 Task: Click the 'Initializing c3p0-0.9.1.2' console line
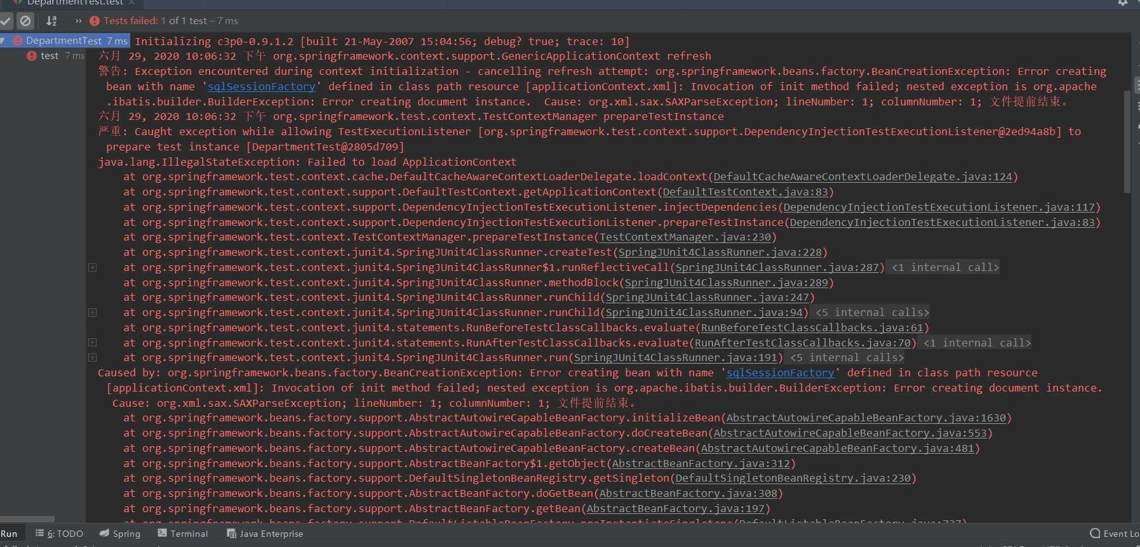(x=382, y=41)
